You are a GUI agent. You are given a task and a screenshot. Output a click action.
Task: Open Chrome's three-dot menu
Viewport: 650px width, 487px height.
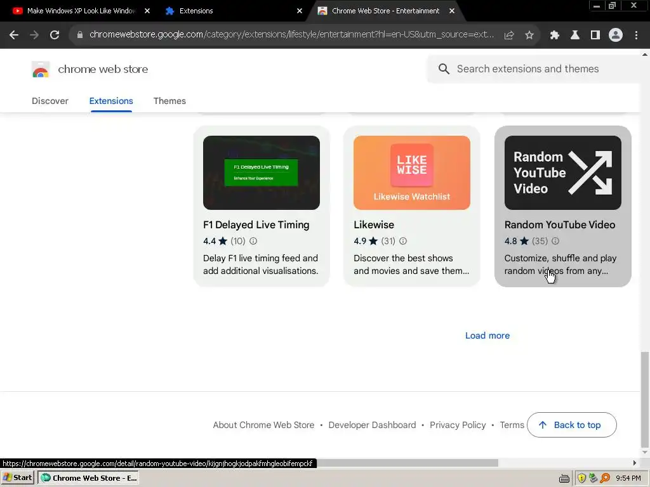click(636, 36)
